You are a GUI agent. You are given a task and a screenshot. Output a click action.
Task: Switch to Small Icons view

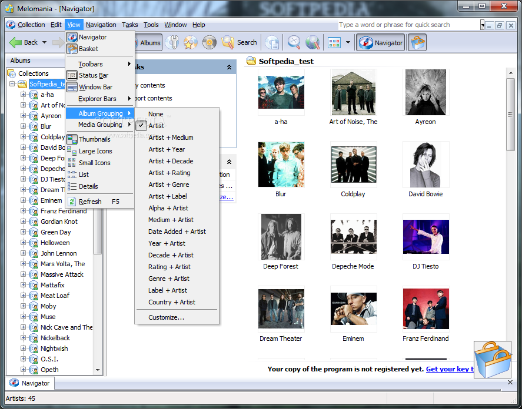(x=100, y=163)
